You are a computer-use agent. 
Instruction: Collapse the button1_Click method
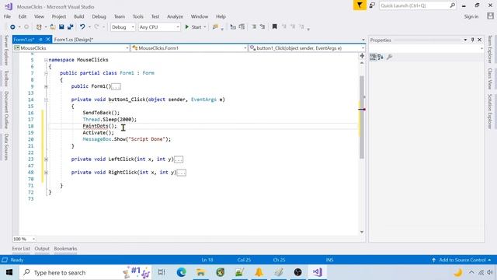click(46, 100)
